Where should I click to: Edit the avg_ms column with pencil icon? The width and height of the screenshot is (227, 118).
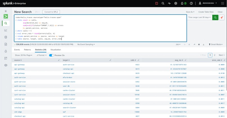coord(185,60)
